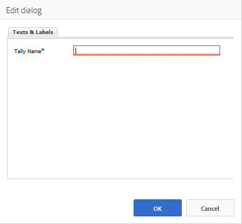Submit the Edit dialog with OK
Image resolution: width=242 pixels, height=224 pixels.
[x=158, y=208]
